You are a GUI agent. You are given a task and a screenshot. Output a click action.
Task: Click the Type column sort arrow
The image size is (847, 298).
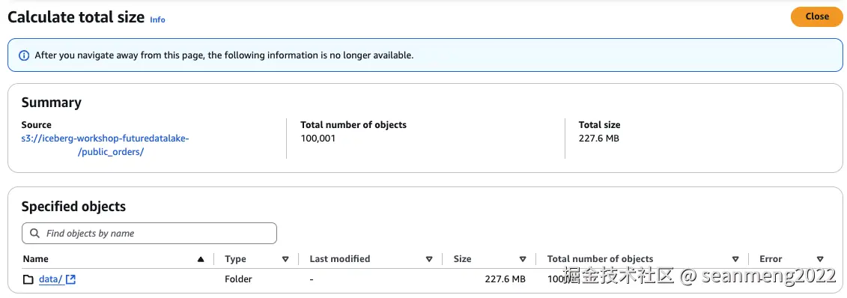(x=286, y=259)
